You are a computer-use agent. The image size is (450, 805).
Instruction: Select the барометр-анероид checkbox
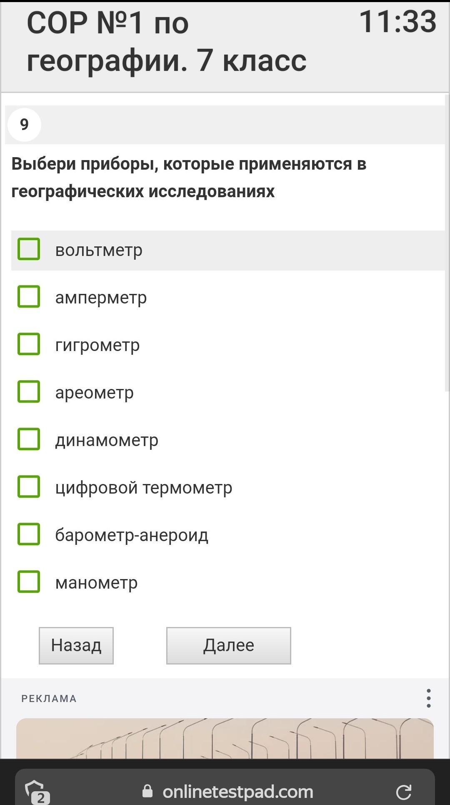pos(29,534)
